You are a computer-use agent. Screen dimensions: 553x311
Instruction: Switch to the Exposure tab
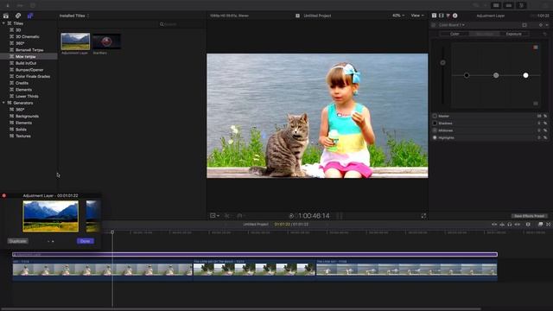point(514,34)
